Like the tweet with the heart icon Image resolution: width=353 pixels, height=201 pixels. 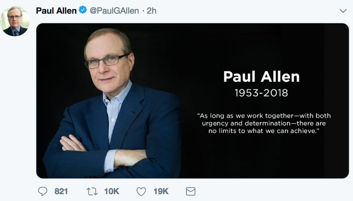pos(141,191)
